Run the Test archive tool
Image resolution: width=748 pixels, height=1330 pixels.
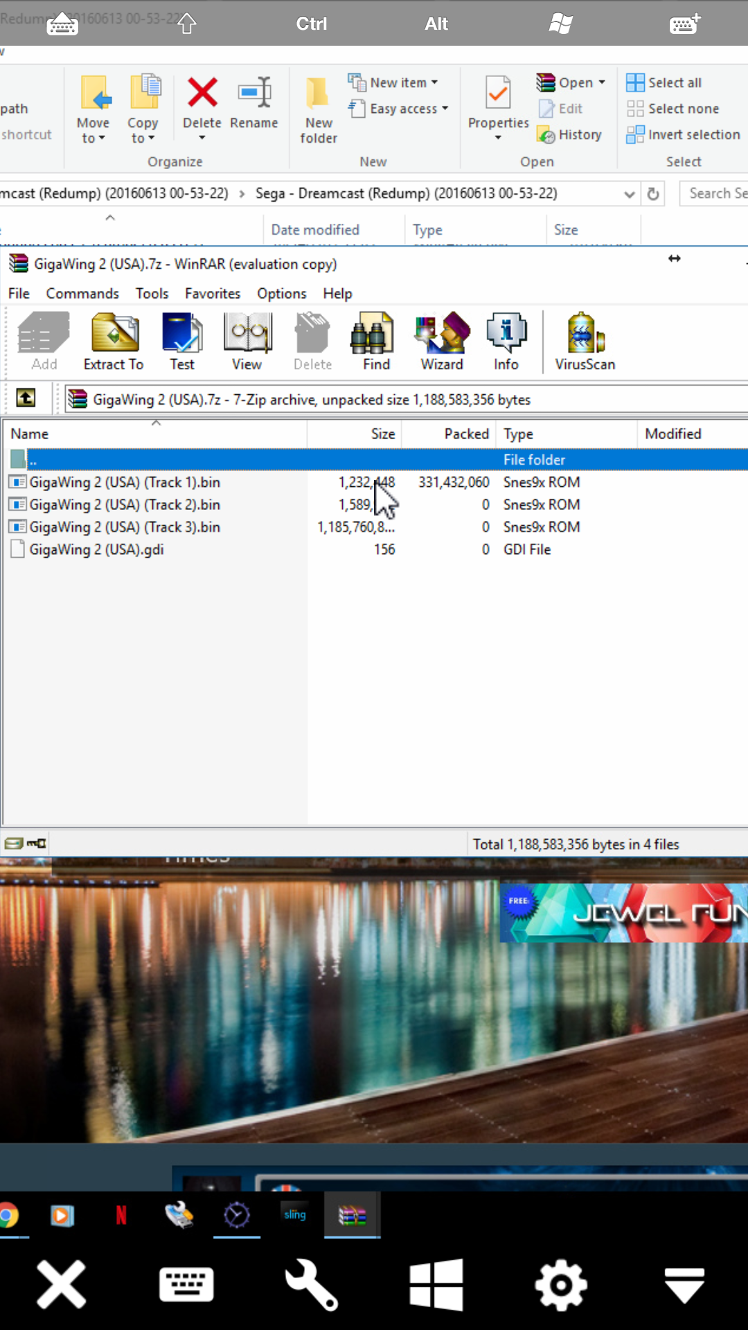[182, 342]
